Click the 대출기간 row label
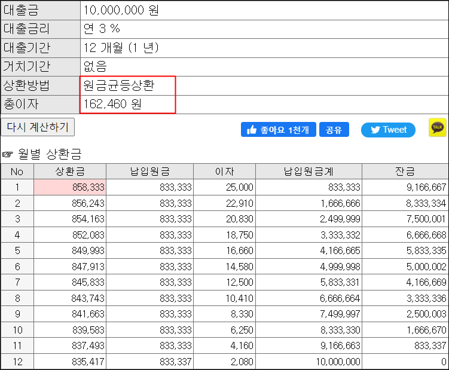Image resolution: width=449 pixels, height=370 pixels. [x=41, y=48]
